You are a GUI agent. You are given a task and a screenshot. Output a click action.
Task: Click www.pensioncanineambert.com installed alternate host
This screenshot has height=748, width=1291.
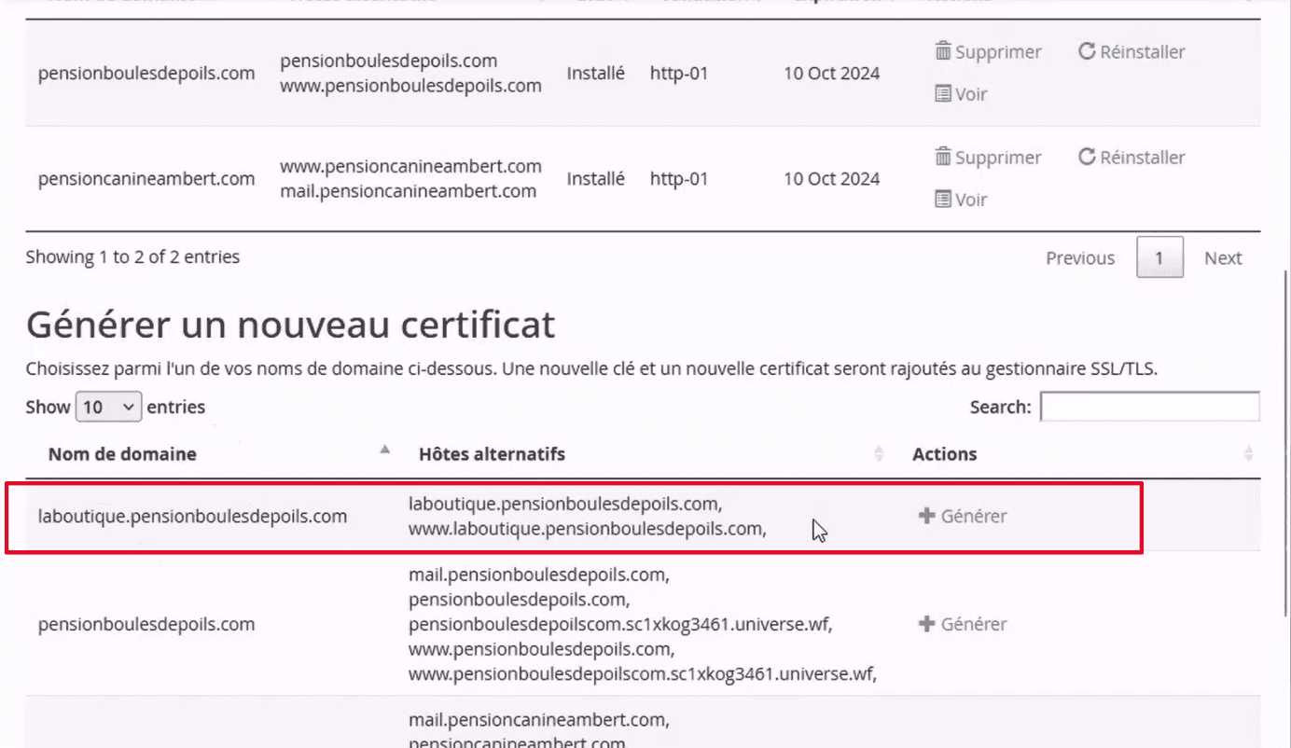(410, 166)
